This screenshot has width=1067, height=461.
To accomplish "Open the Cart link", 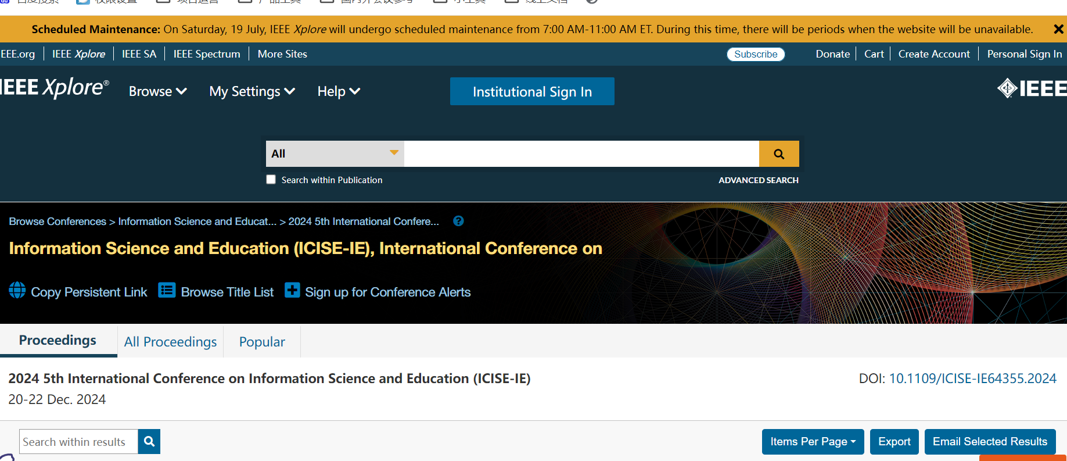I will coord(874,54).
